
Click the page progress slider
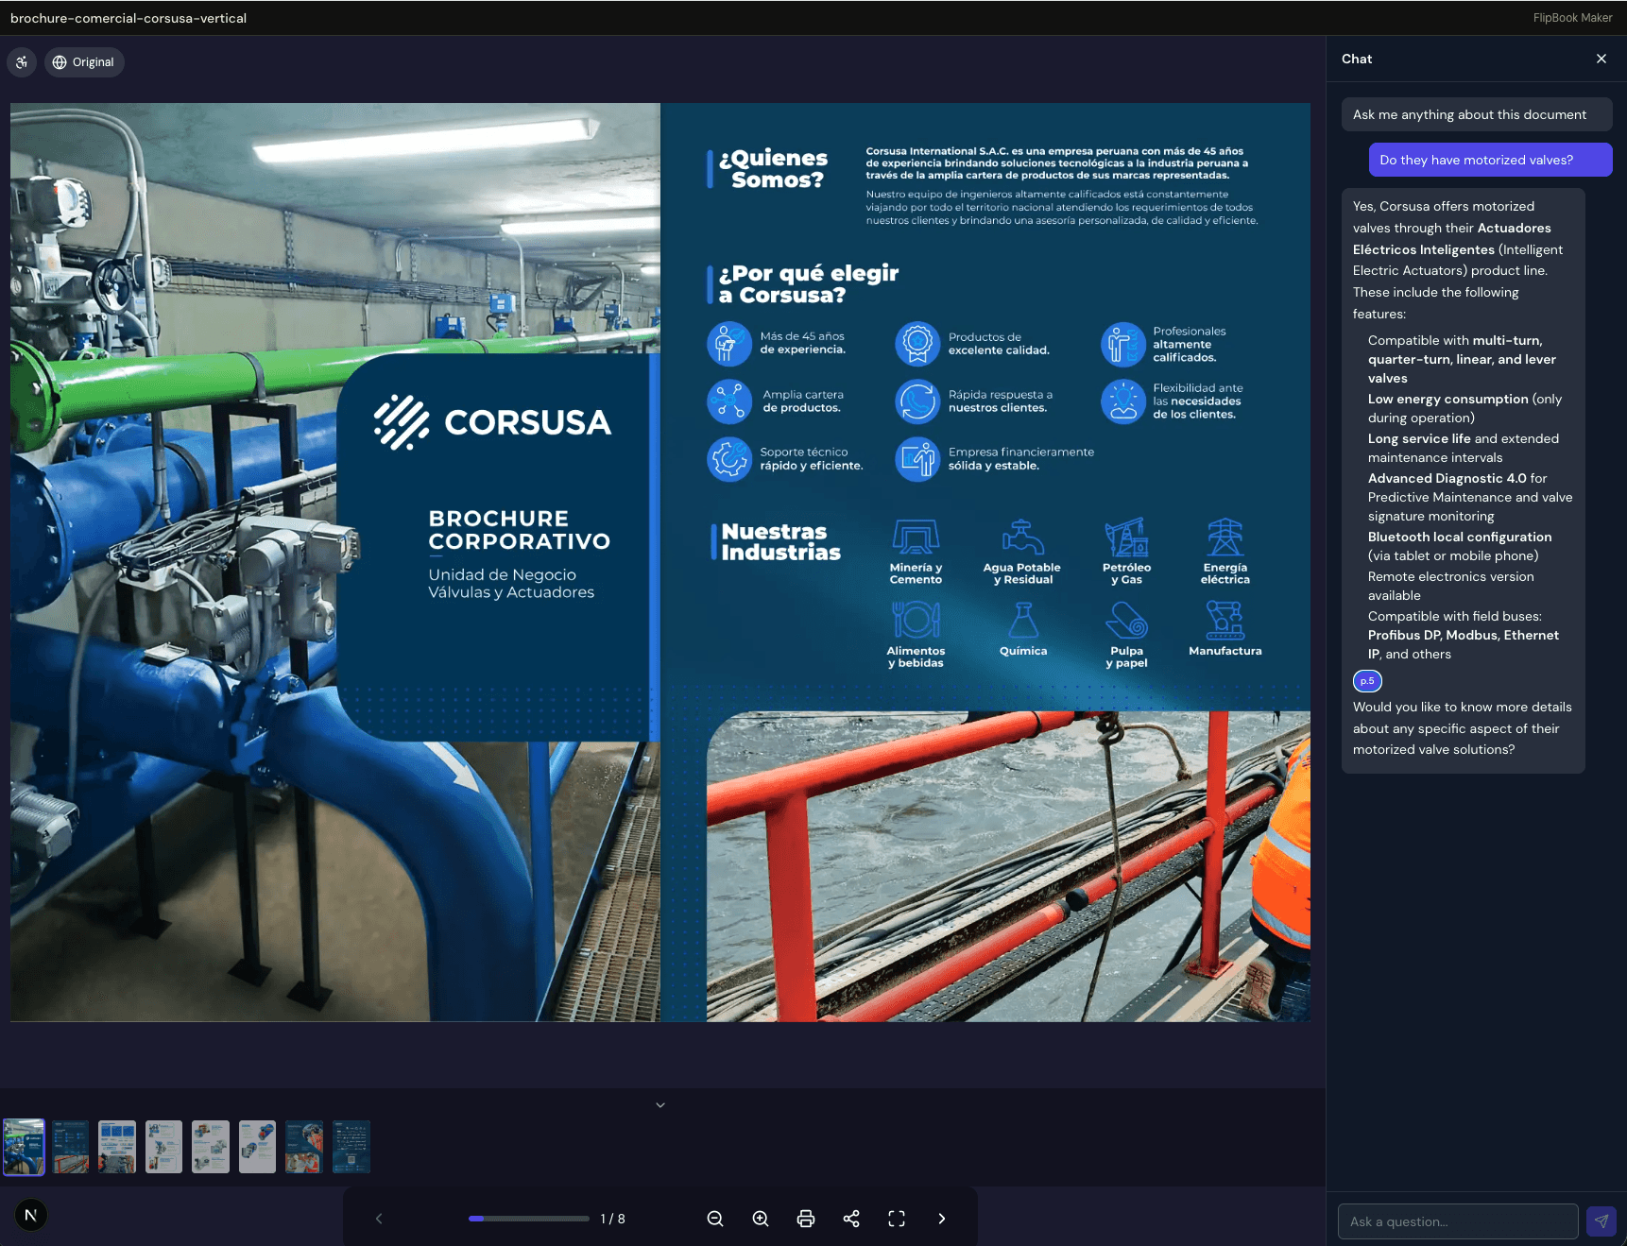tap(528, 1219)
